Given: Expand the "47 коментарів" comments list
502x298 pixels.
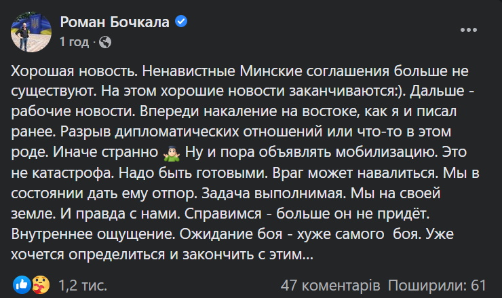Looking at the screenshot, I should (330, 283).
